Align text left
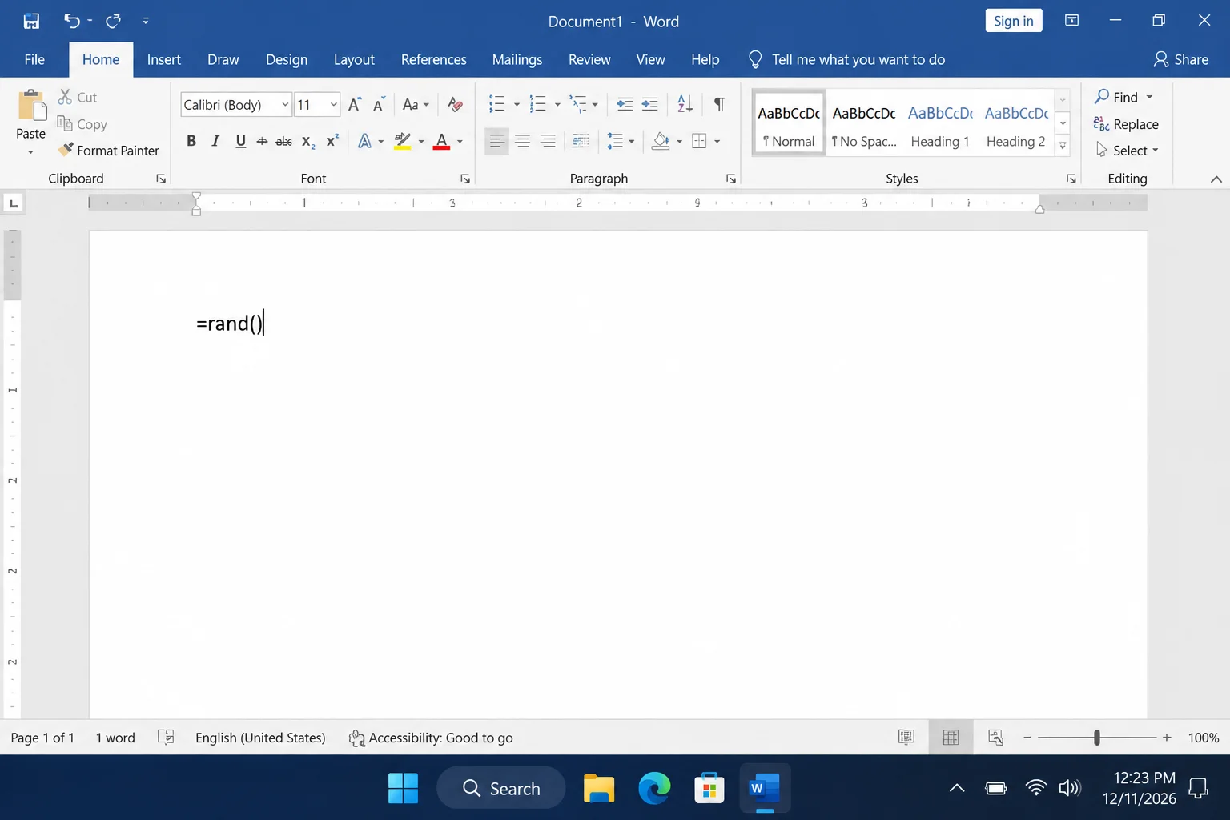The width and height of the screenshot is (1230, 820). tap(497, 142)
